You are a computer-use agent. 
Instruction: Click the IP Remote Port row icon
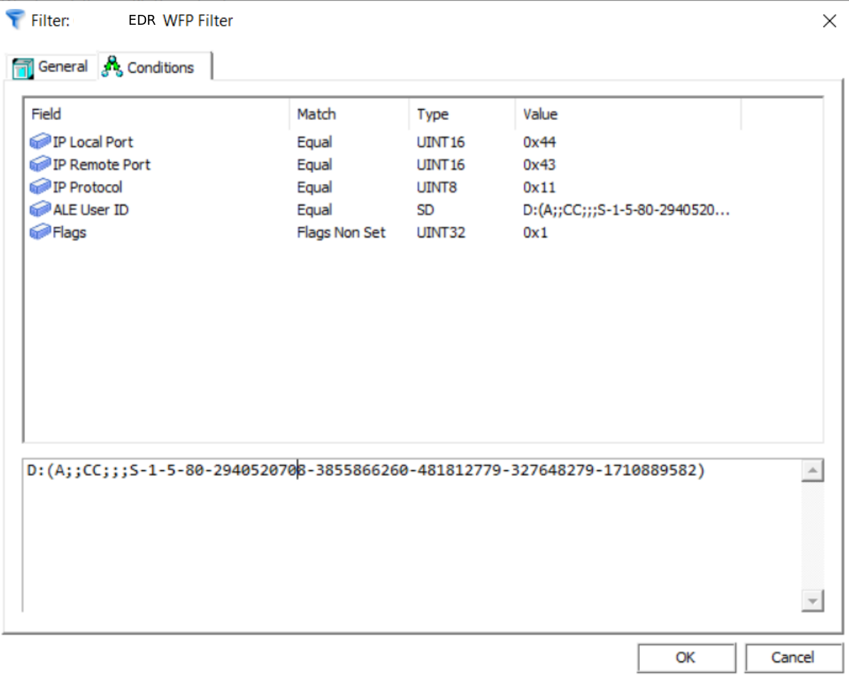point(40,164)
